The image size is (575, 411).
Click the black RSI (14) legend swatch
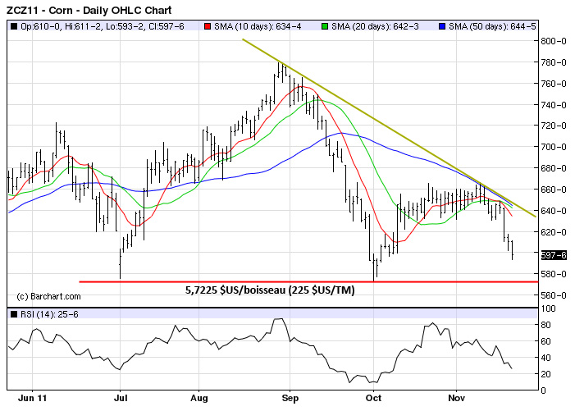[14, 314]
